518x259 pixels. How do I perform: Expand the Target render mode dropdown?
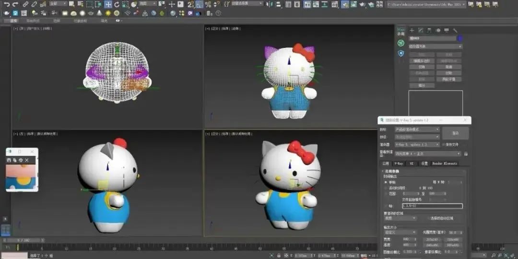[x=417, y=129]
